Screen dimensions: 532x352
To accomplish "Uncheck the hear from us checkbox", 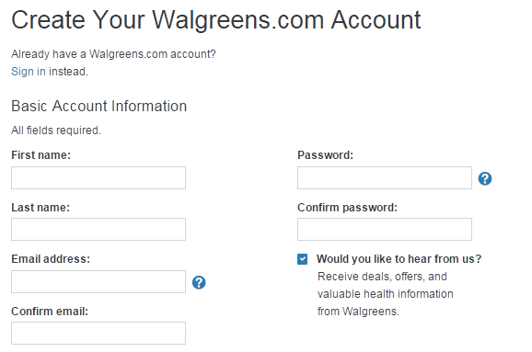I will click(x=302, y=259).
